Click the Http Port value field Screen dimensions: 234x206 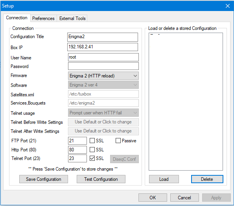[77, 150]
